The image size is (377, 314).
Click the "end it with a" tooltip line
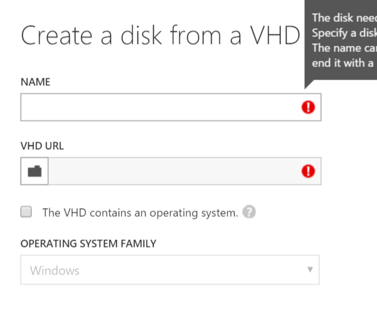point(343,63)
